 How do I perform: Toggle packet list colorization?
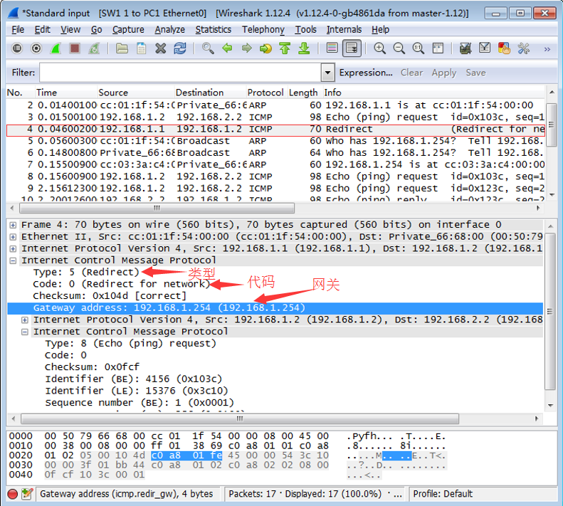click(332, 48)
